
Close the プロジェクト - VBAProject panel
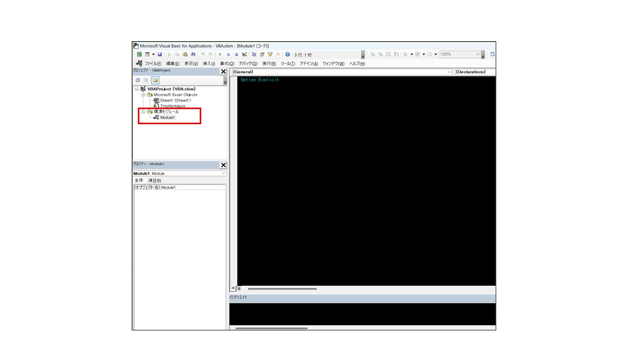[x=223, y=71]
